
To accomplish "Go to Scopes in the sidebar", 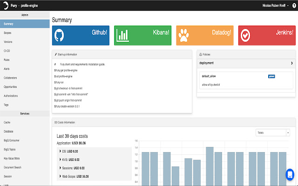I will coord(25,33).
